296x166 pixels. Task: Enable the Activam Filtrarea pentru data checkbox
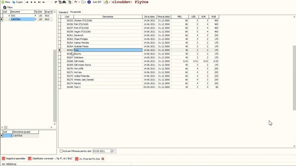coord(61,151)
